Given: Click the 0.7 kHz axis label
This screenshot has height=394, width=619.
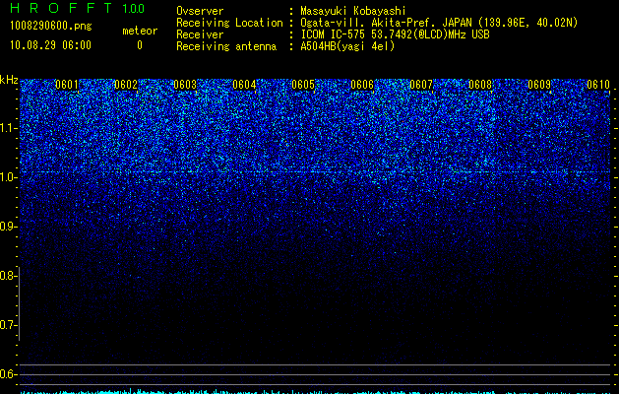Looking at the screenshot, I should click(8, 325).
